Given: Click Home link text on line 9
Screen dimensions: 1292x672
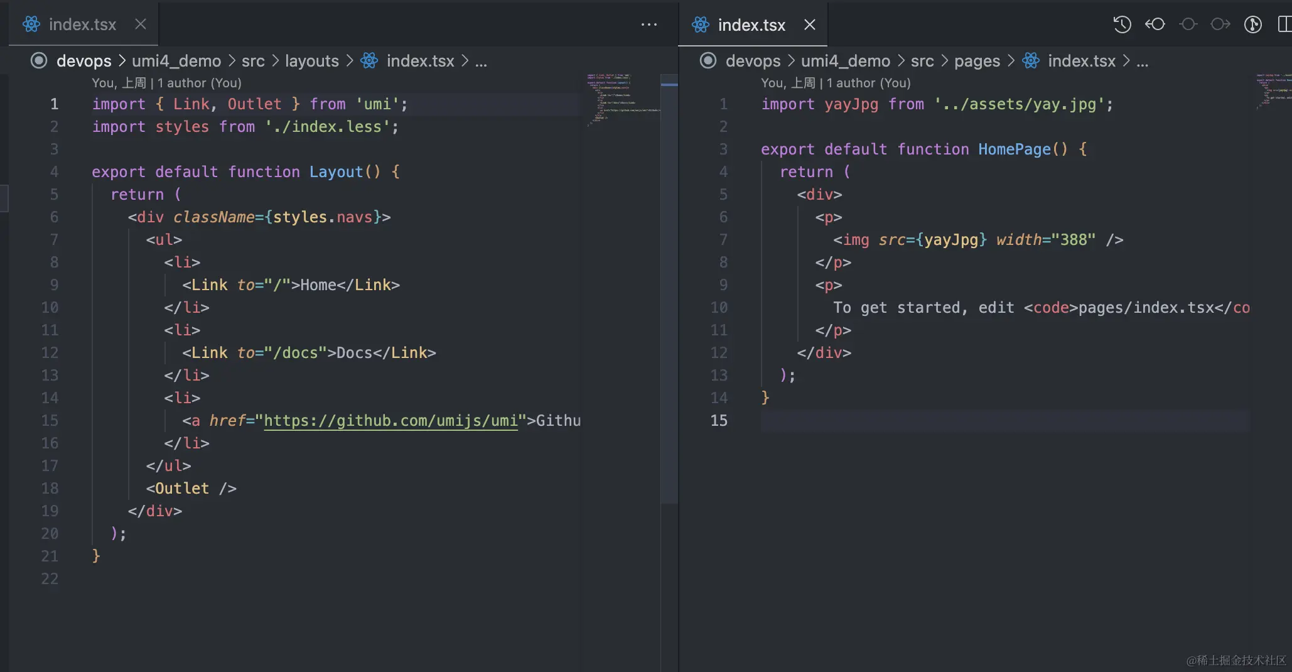Looking at the screenshot, I should click(318, 285).
